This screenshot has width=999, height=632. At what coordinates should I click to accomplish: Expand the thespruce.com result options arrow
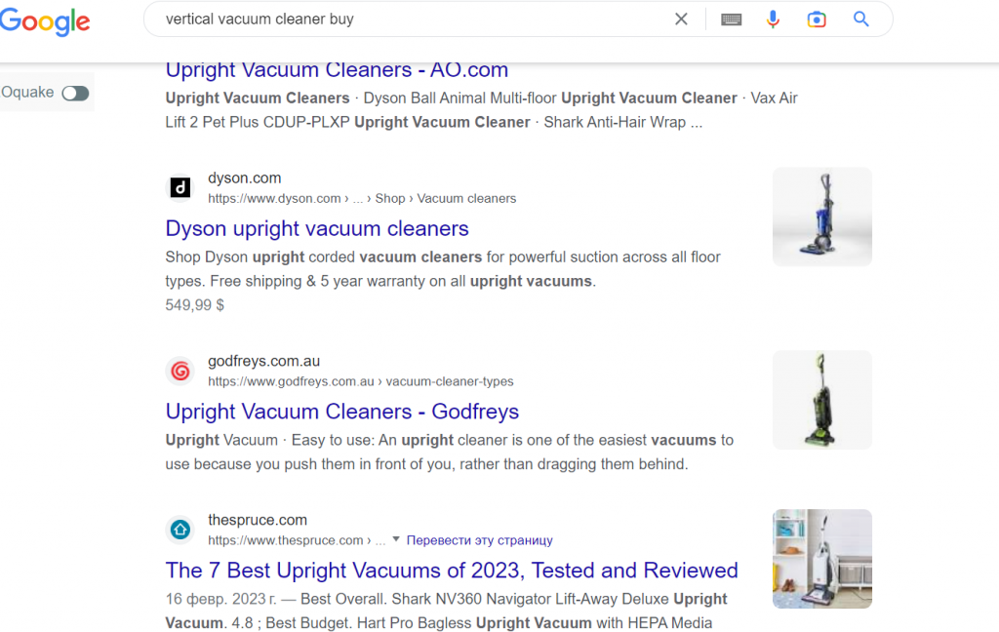[x=395, y=539]
